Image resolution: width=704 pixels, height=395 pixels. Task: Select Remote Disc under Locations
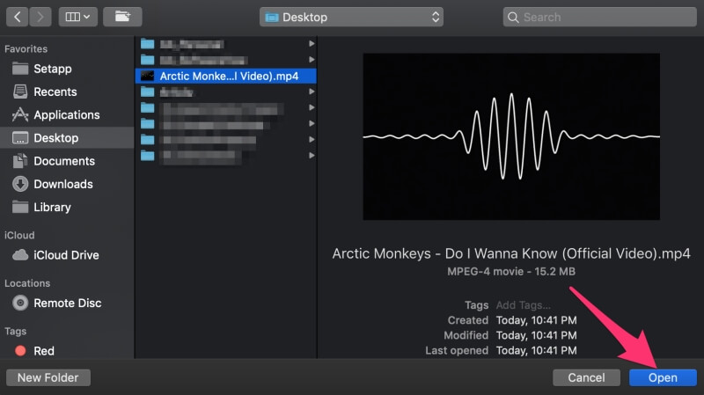pos(68,303)
